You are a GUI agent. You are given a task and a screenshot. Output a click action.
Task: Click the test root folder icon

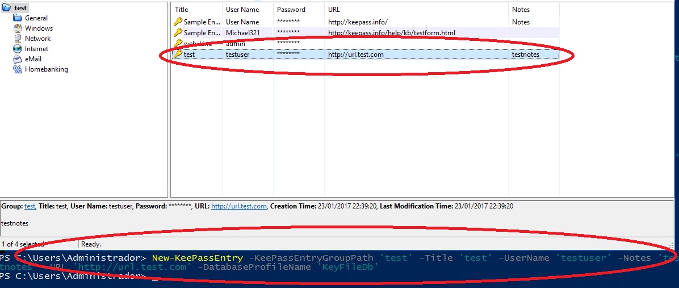coord(6,8)
